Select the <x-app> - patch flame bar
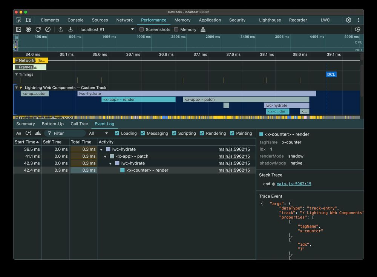The width and height of the screenshot is (377, 277). (x=246, y=99)
